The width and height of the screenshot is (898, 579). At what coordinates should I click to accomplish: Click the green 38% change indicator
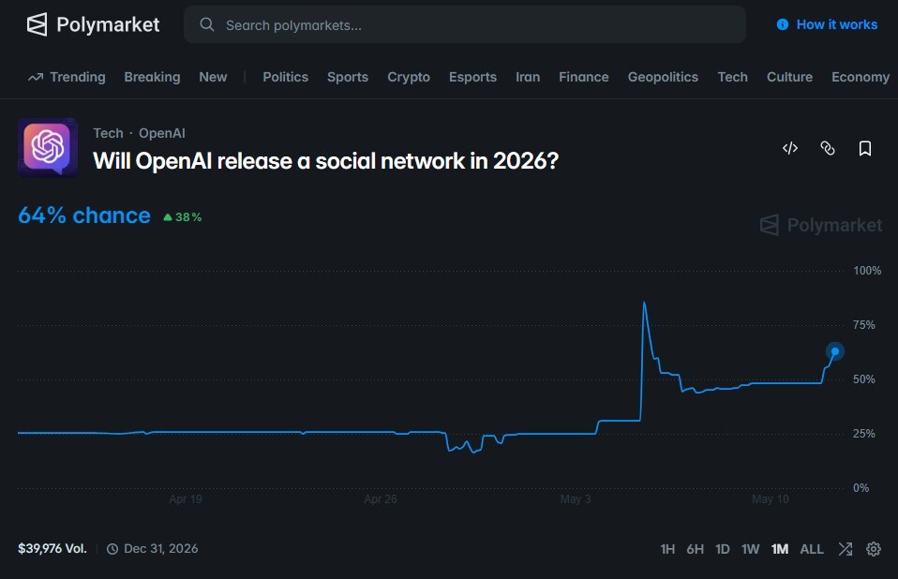(x=183, y=217)
